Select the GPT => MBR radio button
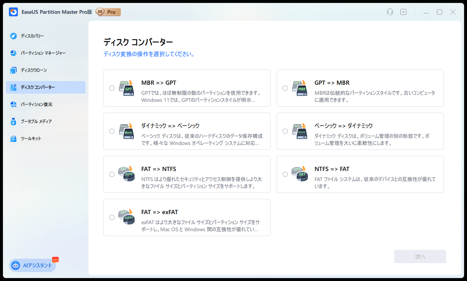Viewport: 467px width, 281px height. 285,88
